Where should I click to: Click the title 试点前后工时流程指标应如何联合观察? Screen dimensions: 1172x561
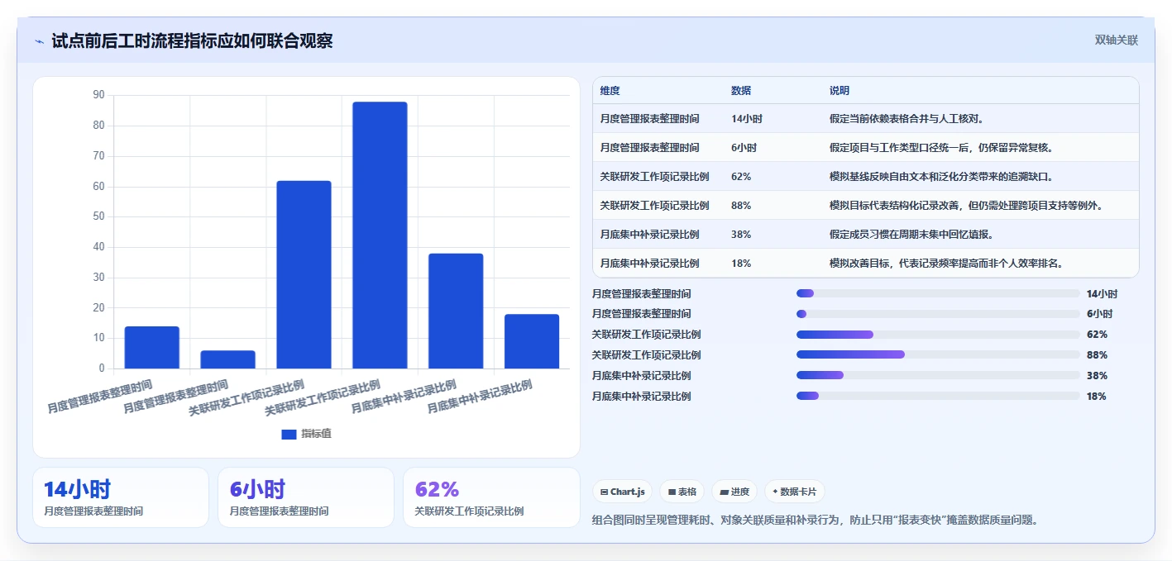click(x=192, y=40)
